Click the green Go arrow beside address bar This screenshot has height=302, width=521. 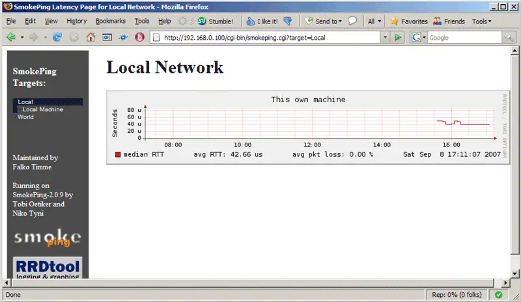[x=398, y=37]
